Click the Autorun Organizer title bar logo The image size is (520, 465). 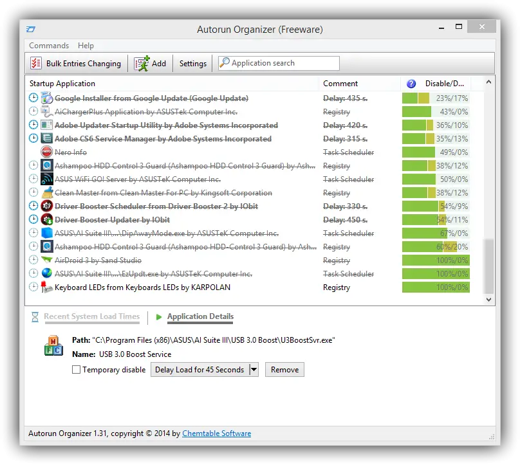click(x=31, y=30)
